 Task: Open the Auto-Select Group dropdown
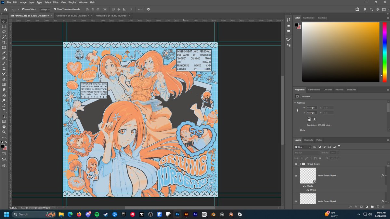click(45, 9)
